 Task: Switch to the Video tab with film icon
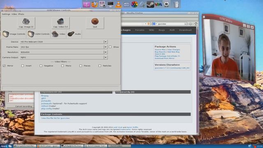pos(58,34)
